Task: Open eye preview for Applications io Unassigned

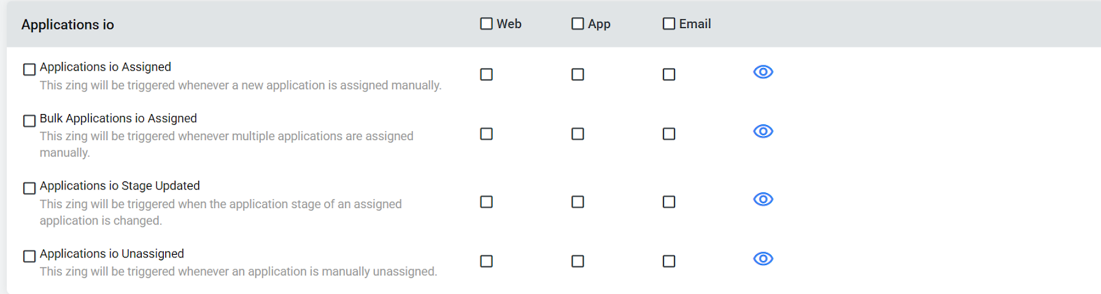Action: [x=763, y=259]
